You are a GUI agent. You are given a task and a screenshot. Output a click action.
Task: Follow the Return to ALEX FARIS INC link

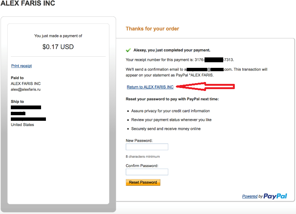click(x=150, y=87)
